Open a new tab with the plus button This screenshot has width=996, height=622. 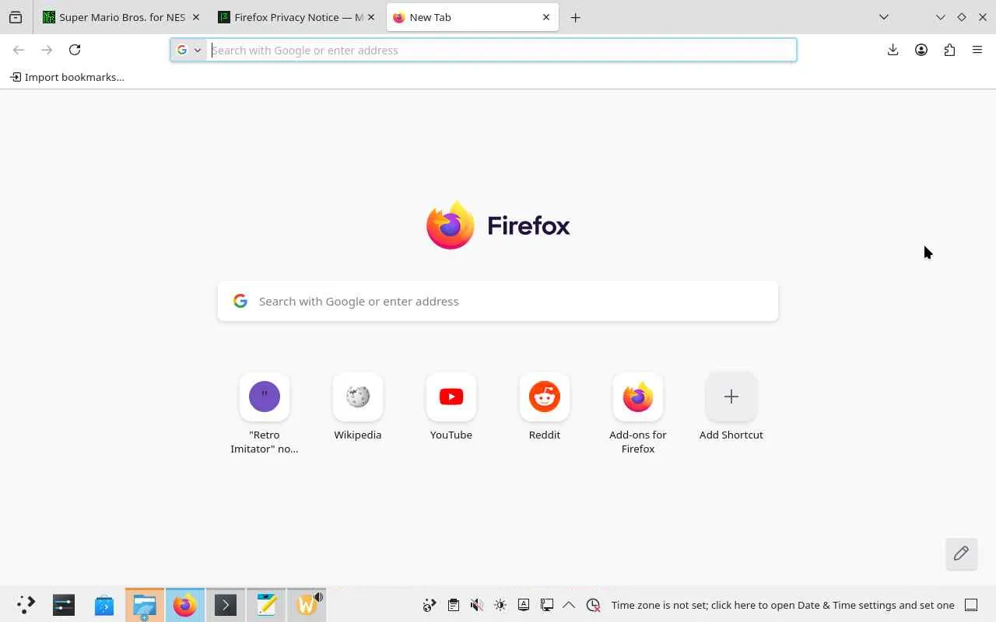pyautogui.click(x=576, y=17)
